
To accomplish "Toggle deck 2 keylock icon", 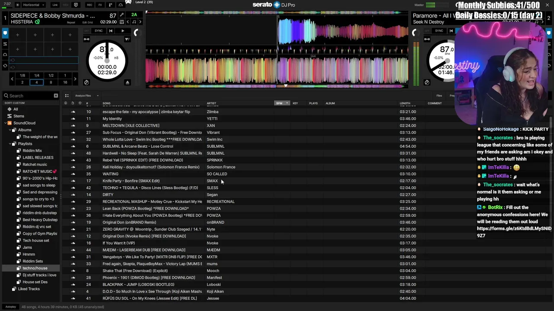I will [x=427, y=39].
